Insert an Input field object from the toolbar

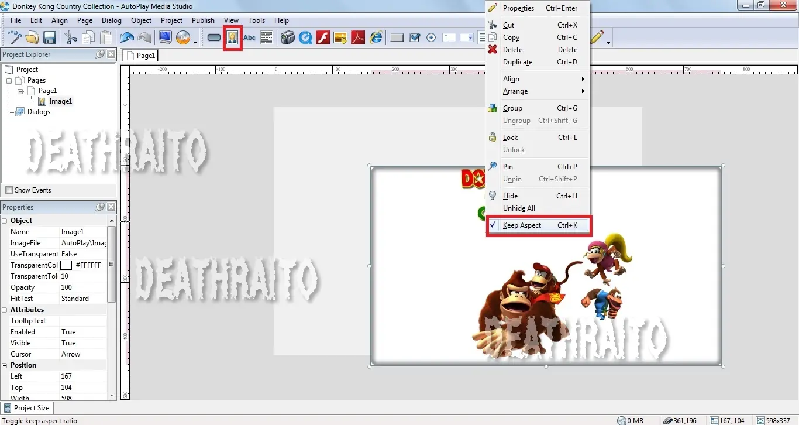coord(449,38)
